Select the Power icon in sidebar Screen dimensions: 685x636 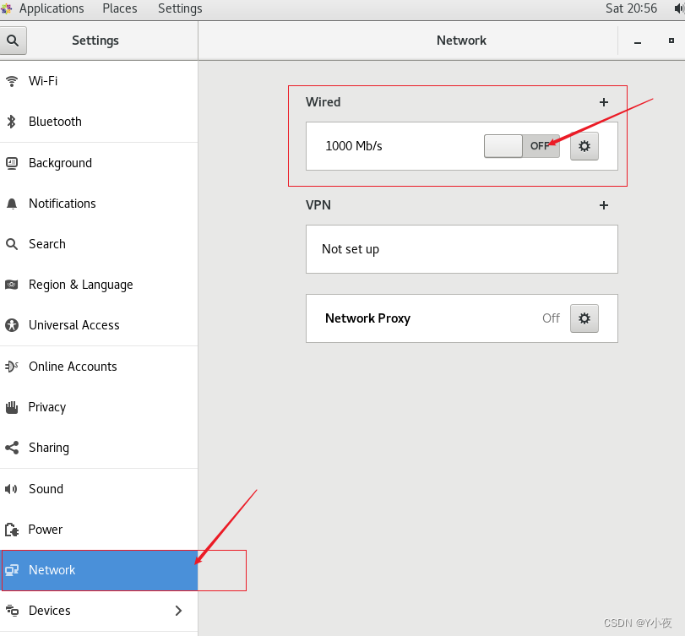coord(10,529)
